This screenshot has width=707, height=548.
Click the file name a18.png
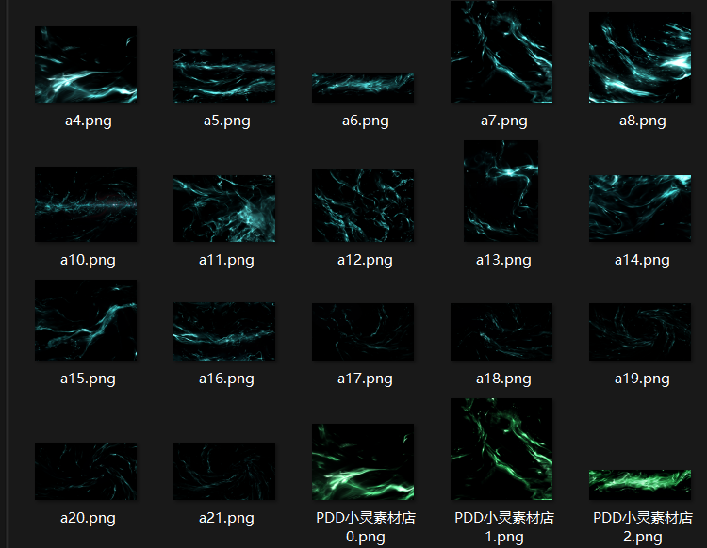tap(503, 379)
